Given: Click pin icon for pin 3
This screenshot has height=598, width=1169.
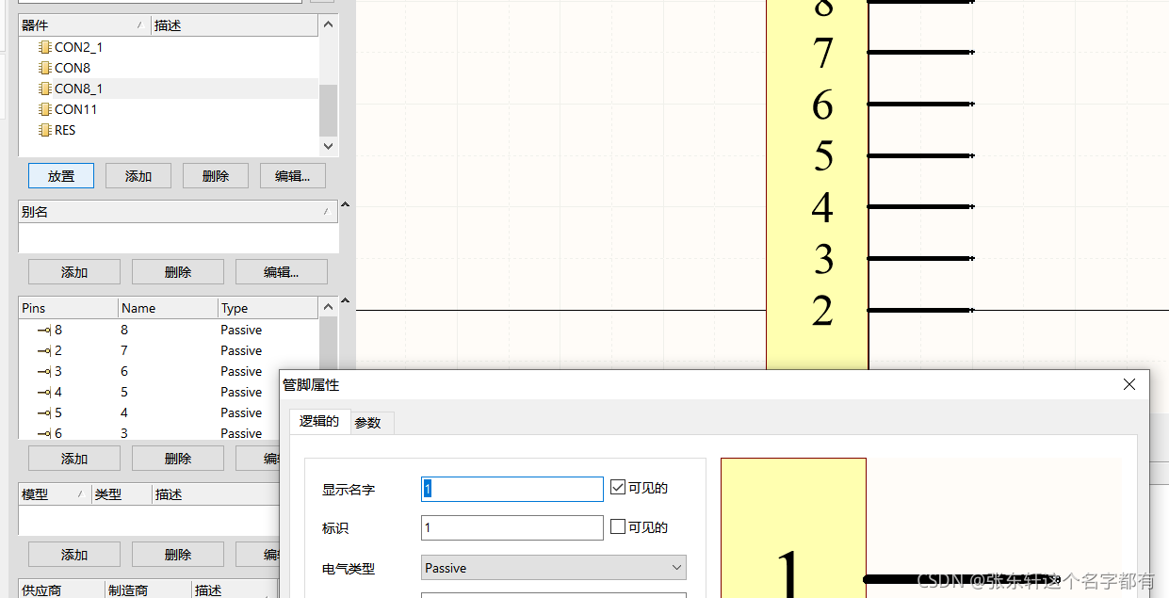Looking at the screenshot, I should pos(44,371).
